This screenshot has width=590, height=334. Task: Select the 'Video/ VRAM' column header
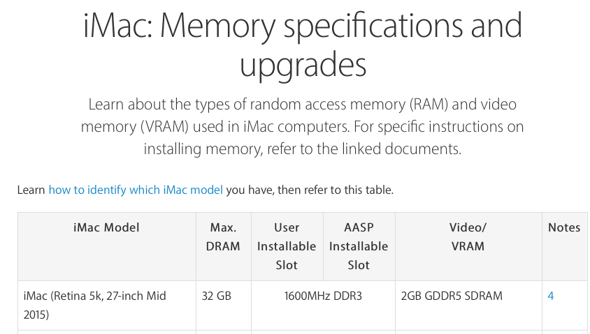[x=468, y=237]
